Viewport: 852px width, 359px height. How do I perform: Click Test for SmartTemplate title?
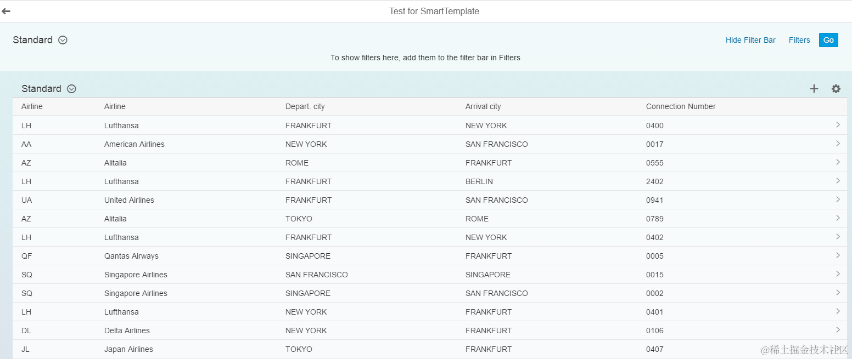pyautogui.click(x=434, y=11)
